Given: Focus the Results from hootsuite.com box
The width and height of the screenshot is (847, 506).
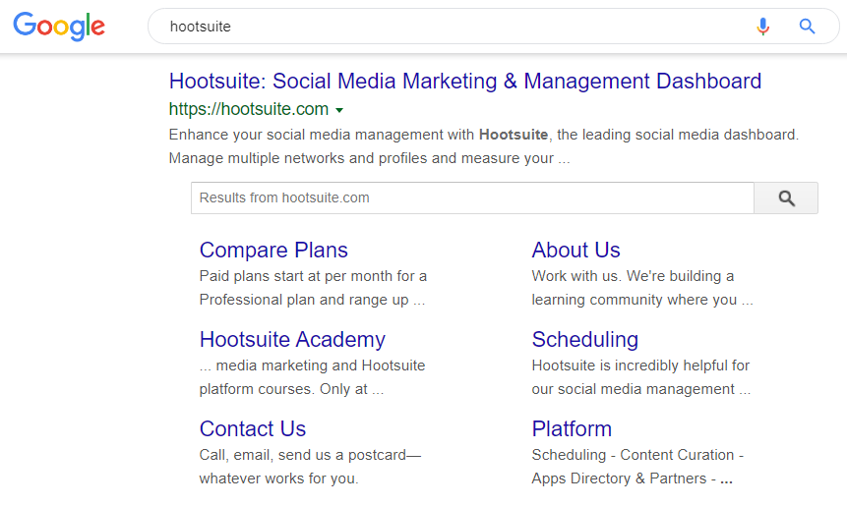Looking at the screenshot, I should click(x=472, y=197).
